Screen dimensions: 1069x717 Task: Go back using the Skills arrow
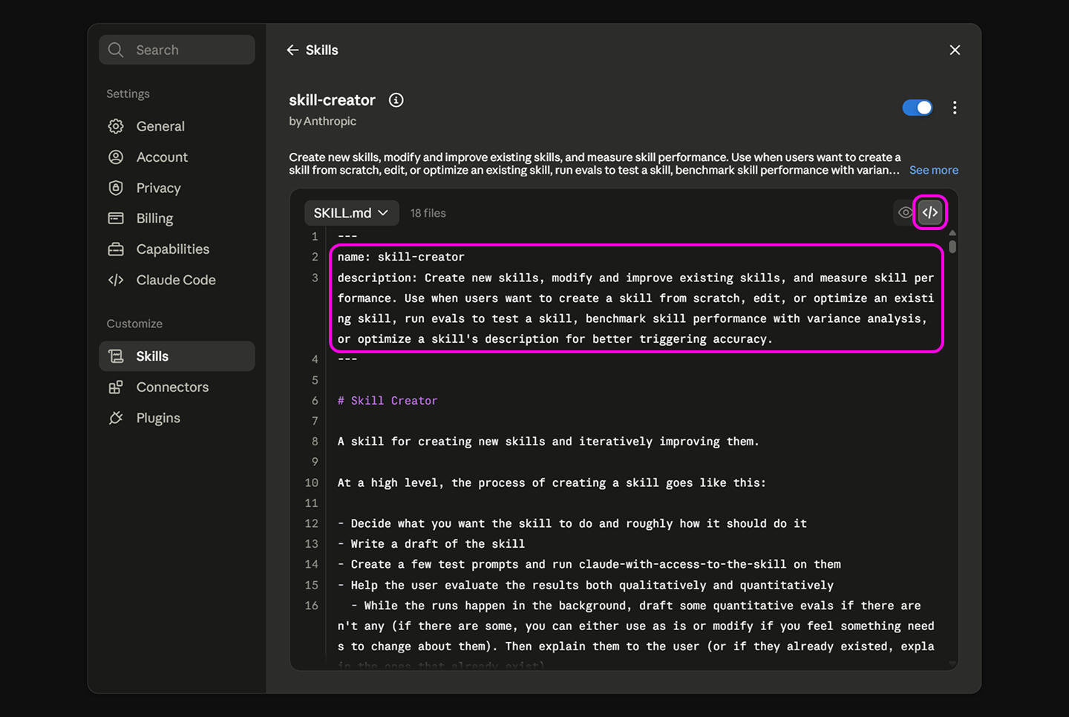292,50
